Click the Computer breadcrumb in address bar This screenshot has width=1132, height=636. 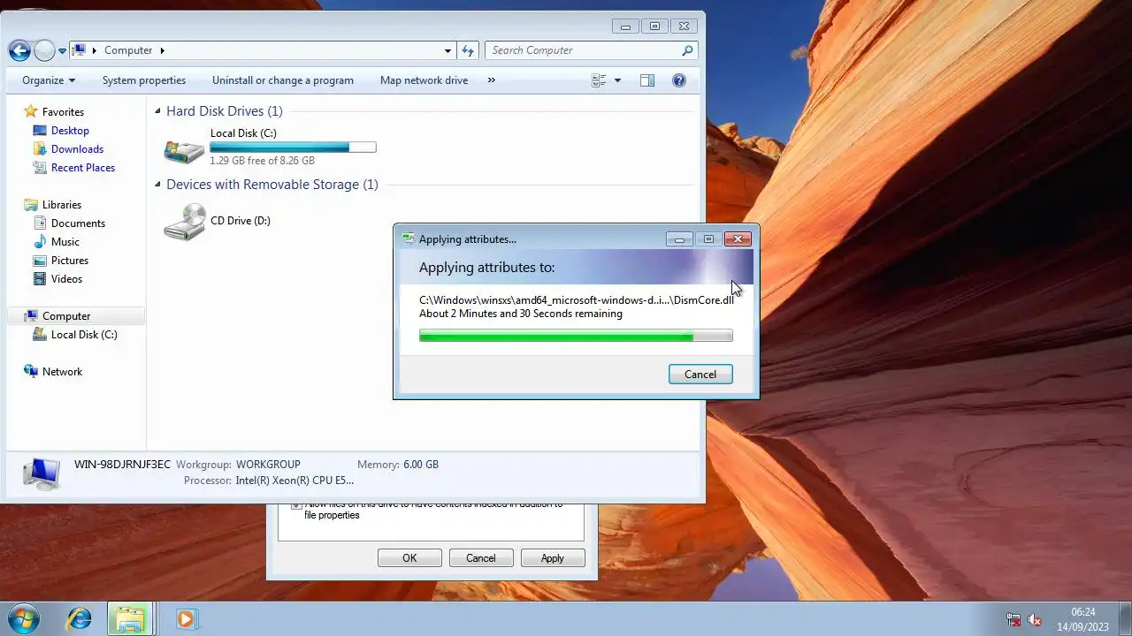[x=128, y=50]
